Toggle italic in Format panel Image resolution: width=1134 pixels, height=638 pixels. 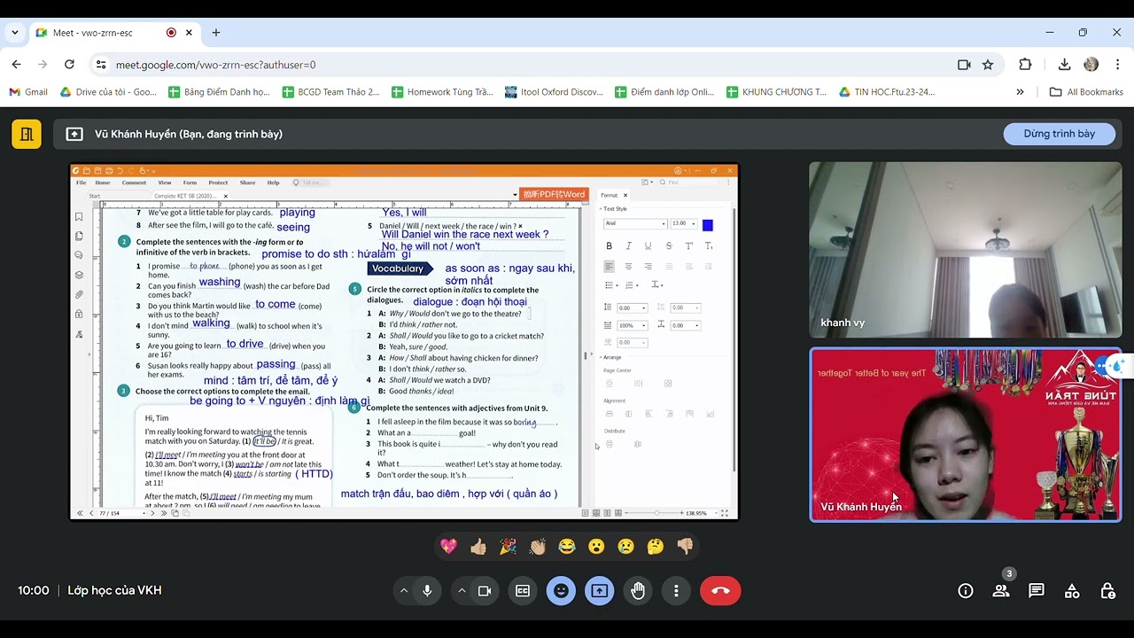coord(628,245)
